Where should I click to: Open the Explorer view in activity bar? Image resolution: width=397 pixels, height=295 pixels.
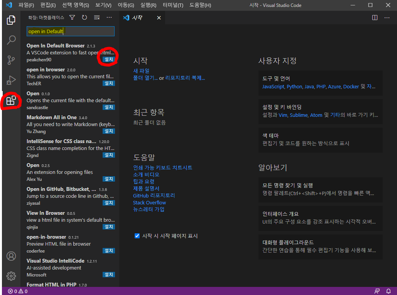pos(11,20)
